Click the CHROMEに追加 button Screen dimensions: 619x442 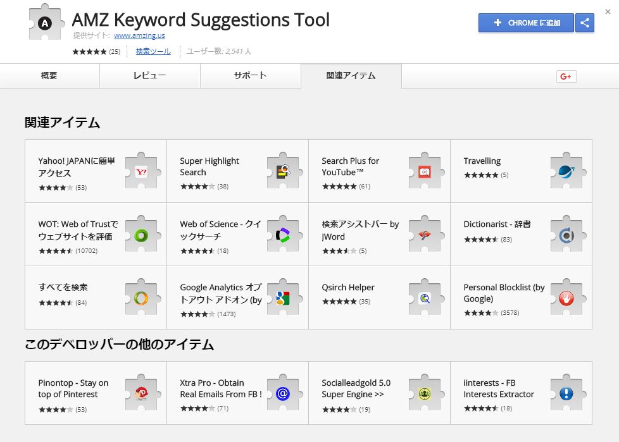(526, 23)
